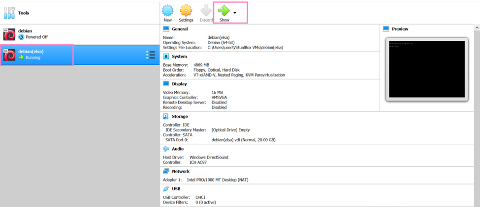Click the Display section monitor icon

[166, 83]
